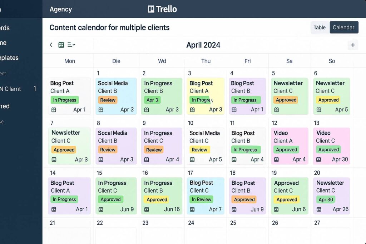Open the Agency workspace link
The width and height of the screenshot is (366, 244).
61,9
